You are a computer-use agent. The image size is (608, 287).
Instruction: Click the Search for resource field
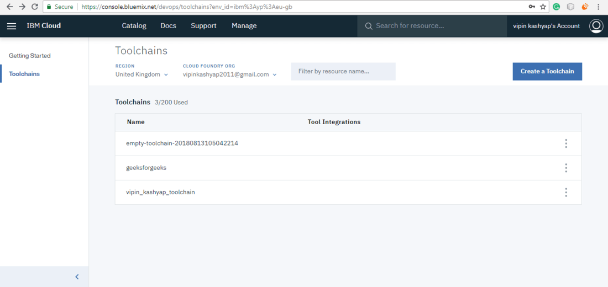tap(432, 26)
